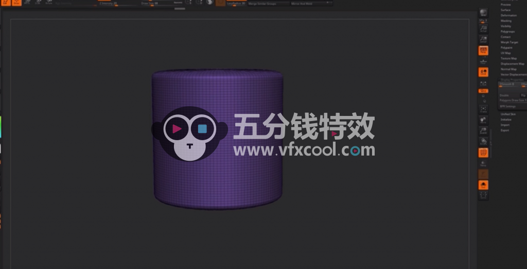Adjust the SPix slider

483,21
